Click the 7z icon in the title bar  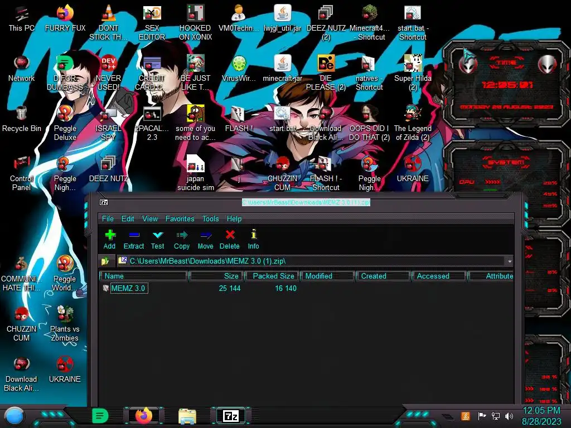[x=104, y=202]
